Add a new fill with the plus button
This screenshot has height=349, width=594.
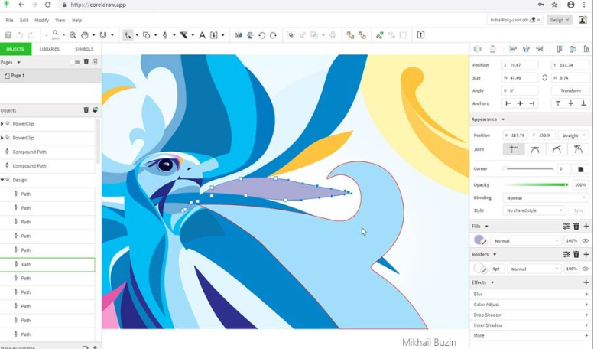point(586,227)
